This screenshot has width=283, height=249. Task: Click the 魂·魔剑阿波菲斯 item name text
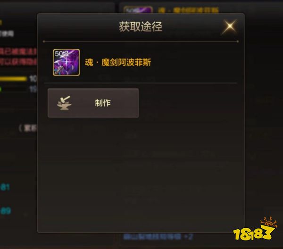pyautogui.click(x=118, y=62)
